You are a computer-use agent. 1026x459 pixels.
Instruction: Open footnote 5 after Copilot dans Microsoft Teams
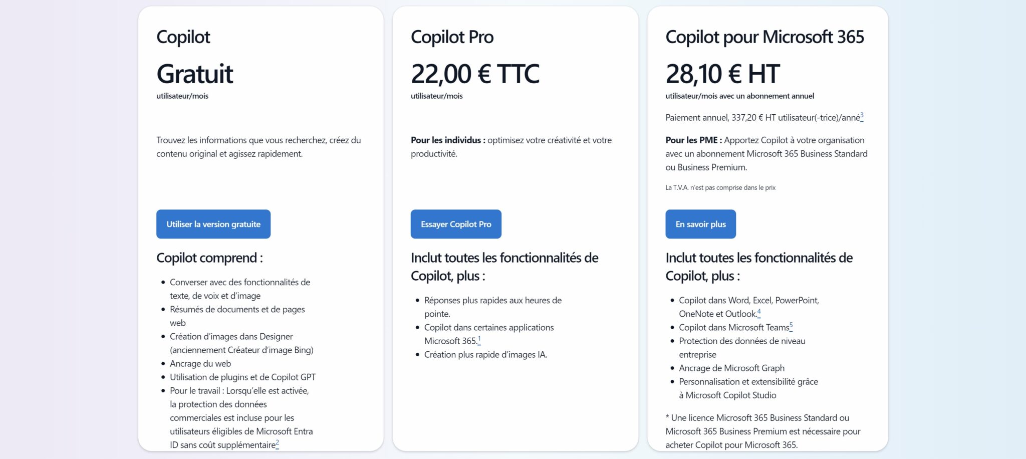tap(791, 326)
